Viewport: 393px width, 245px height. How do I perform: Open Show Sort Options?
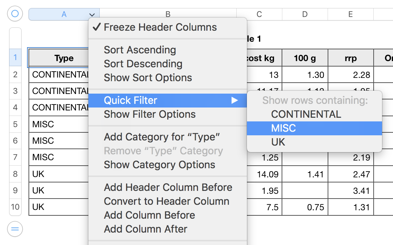[148, 78]
